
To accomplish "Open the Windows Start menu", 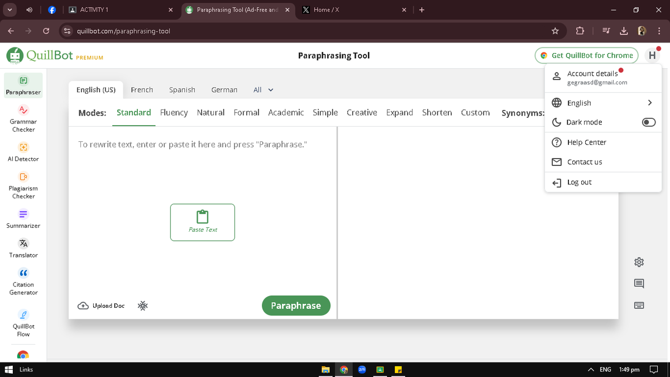I will click(x=8, y=370).
